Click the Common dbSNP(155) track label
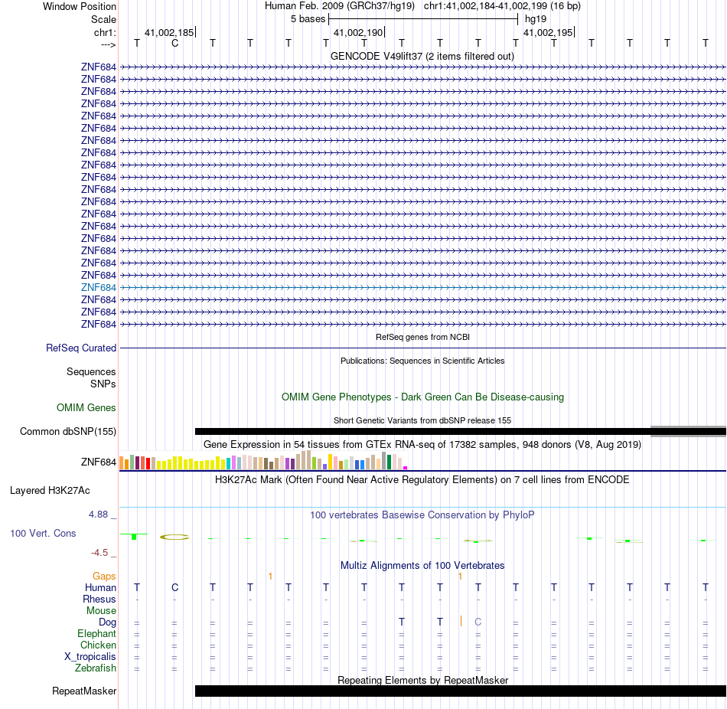Screen dimensions: 727x709 68,432
